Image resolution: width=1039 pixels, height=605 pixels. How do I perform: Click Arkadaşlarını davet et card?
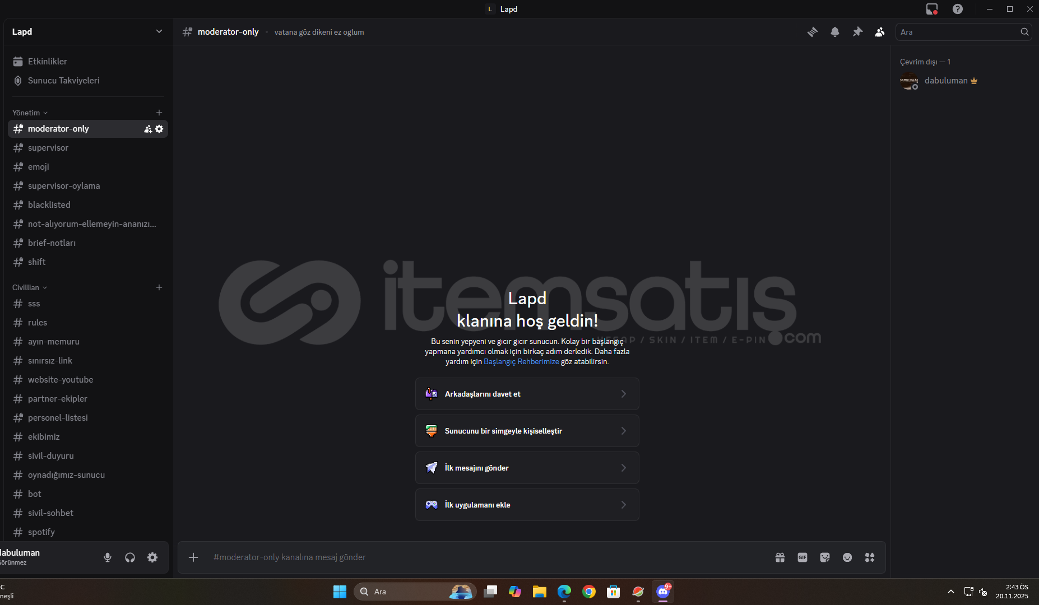click(527, 394)
